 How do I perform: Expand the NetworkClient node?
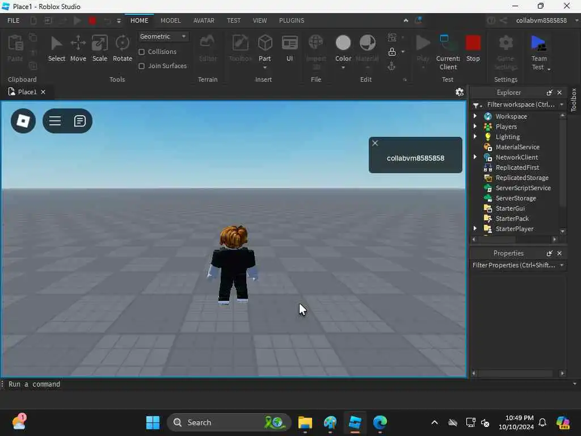point(475,157)
